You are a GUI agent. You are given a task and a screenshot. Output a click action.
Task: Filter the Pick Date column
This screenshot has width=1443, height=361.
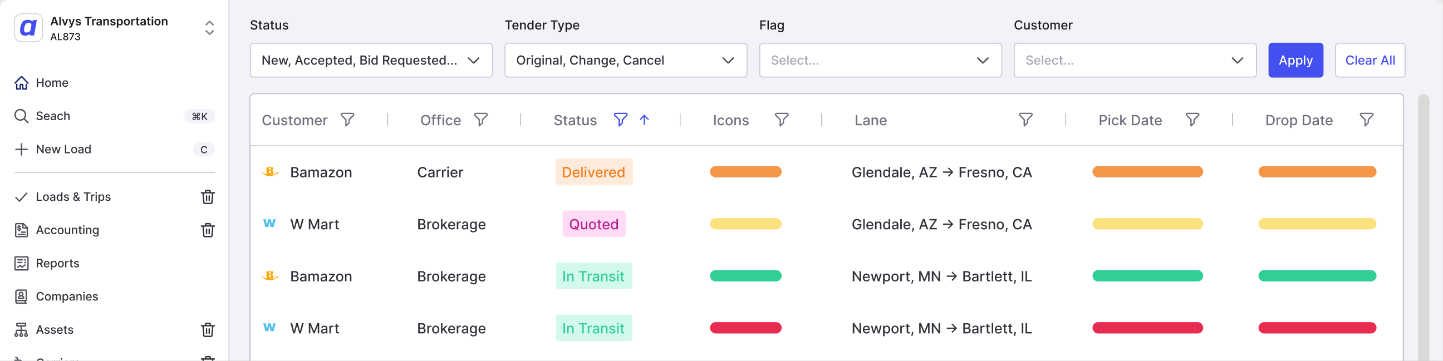[1192, 120]
